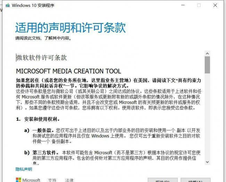Open the 支持 support link
Screen dimensions: 226x182
52,180
